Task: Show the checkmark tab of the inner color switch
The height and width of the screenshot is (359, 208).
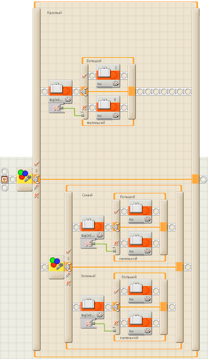Action: (x=68, y=251)
